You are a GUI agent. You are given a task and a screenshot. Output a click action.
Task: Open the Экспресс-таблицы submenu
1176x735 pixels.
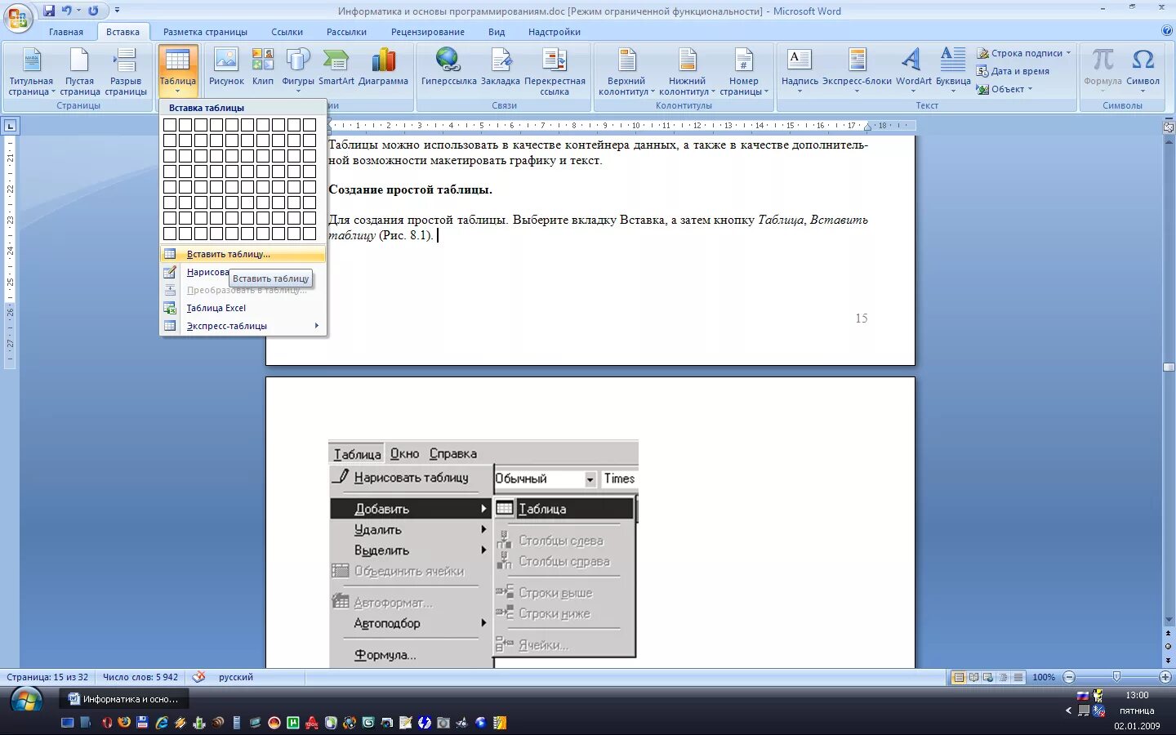tap(243, 326)
